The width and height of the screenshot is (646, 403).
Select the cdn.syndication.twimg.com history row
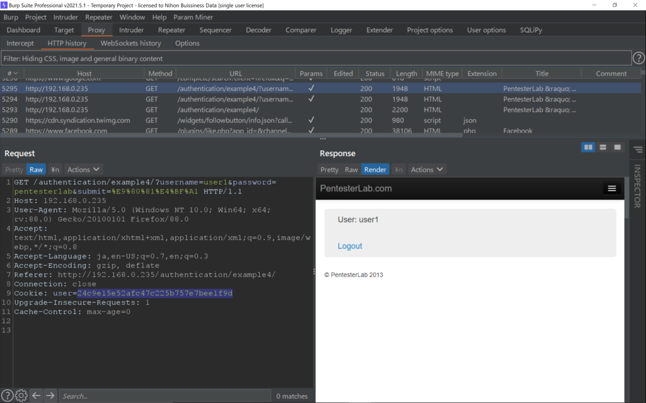tap(321, 120)
